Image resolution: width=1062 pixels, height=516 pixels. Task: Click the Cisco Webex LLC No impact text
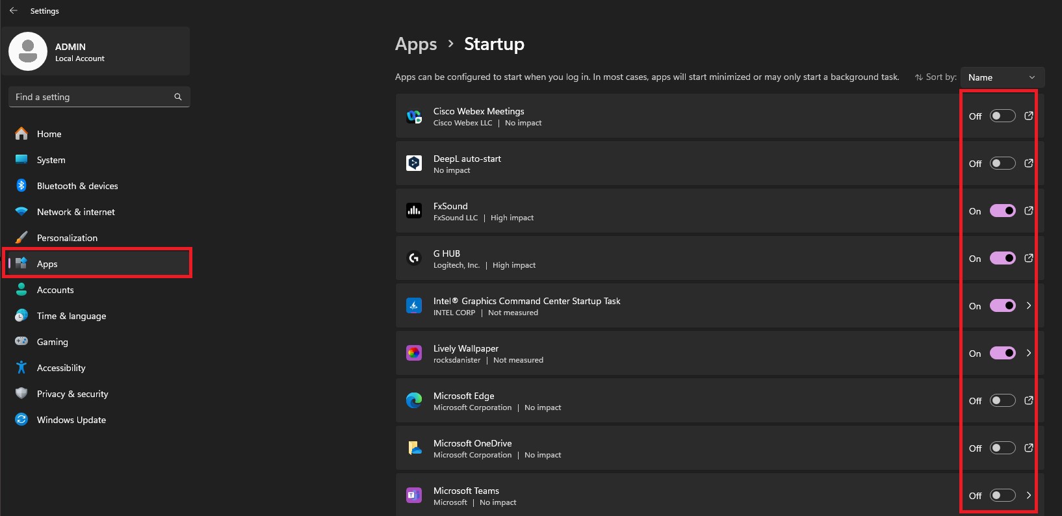point(487,123)
